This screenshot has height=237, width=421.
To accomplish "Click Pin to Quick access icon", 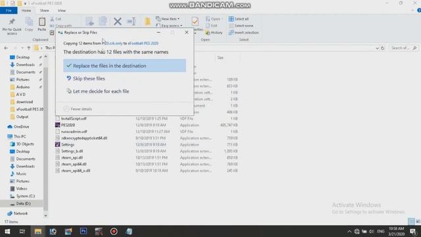I will (x=12, y=22).
